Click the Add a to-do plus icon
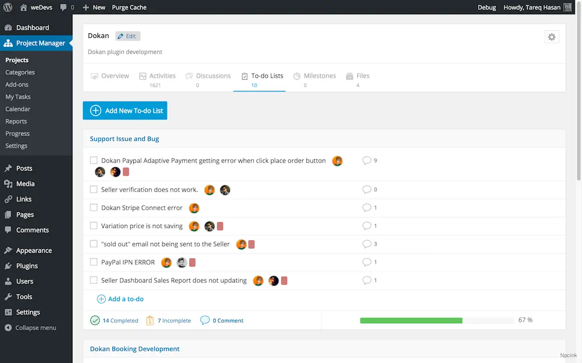The height and width of the screenshot is (363, 582). [101, 299]
